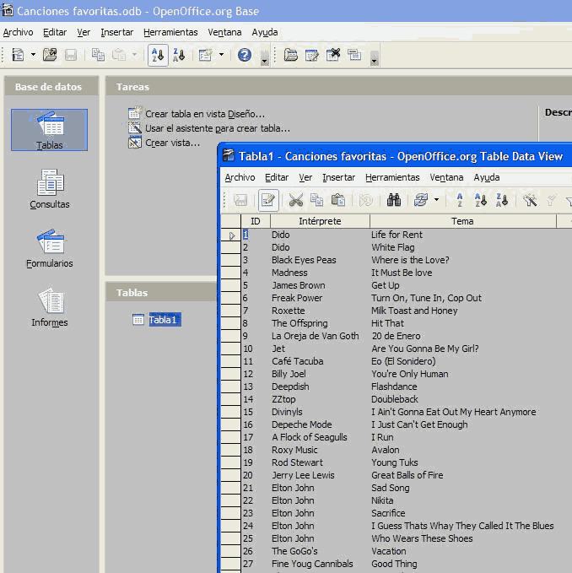Click the AutoFilter wand icon
Screen dimensions: 572x573
(530, 200)
